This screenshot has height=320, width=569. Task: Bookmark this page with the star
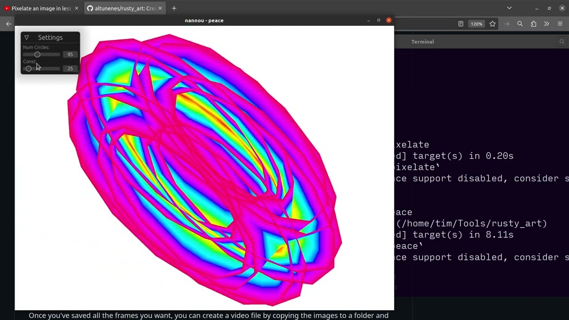pos(493,24)
